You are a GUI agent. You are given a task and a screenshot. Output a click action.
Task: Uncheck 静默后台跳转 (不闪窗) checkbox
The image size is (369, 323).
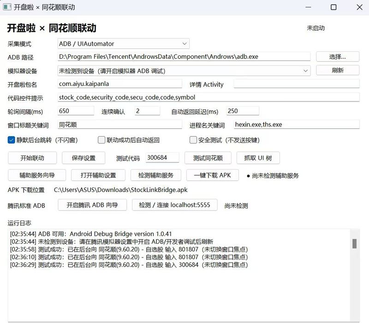(x=11, y=140)
